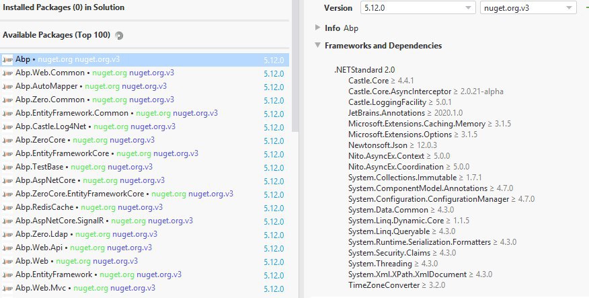
Task: Click the Abp.Castle.Log4Net package icon
Action: [x=7, y=127]
